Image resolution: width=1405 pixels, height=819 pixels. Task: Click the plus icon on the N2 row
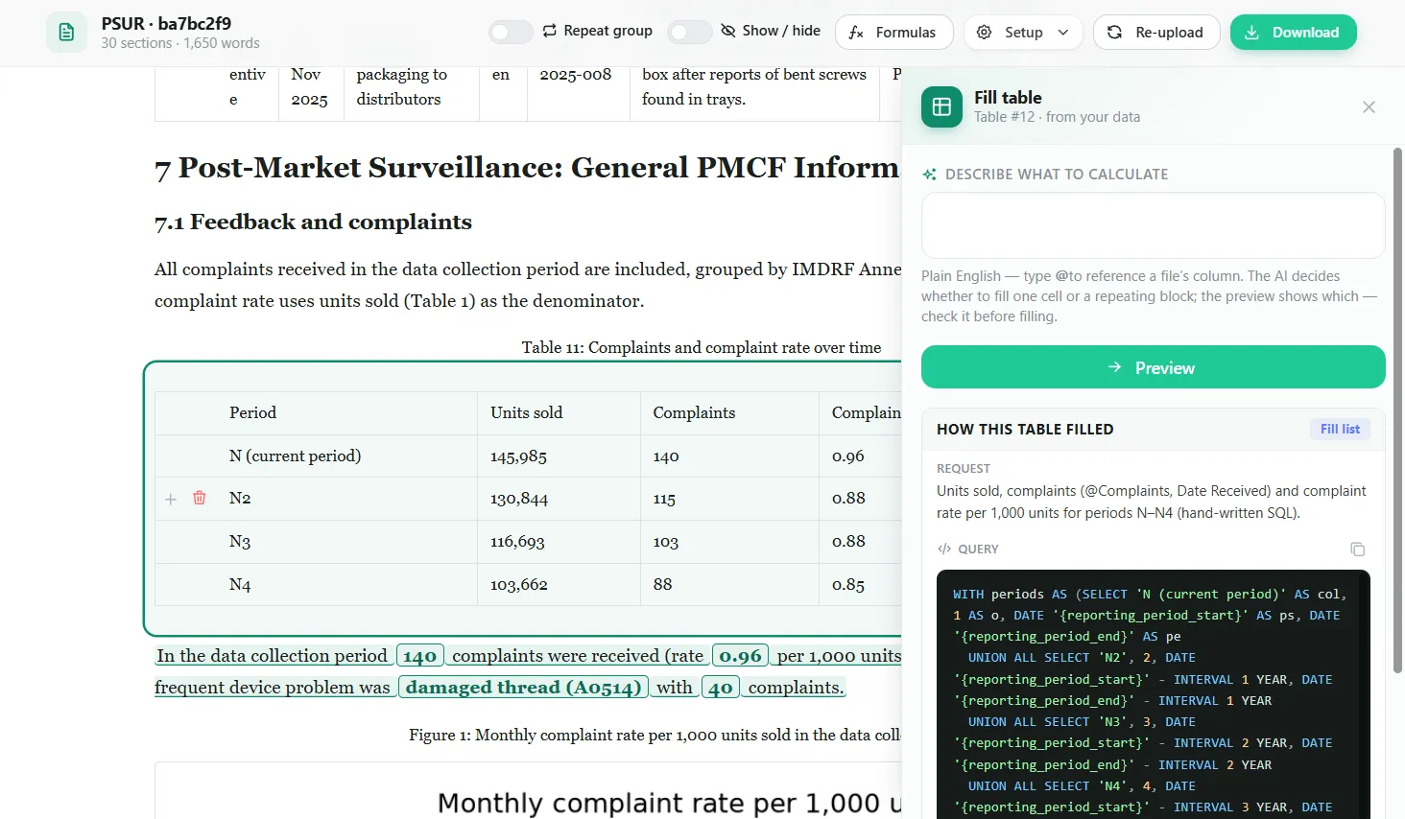(x=171, y=499)
